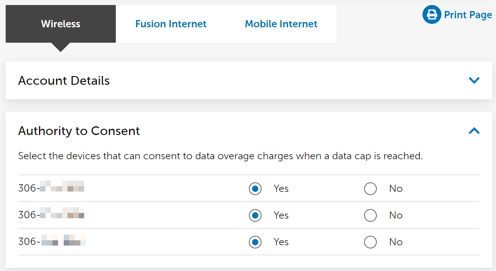Select the Wireless tab

(60, 24)
